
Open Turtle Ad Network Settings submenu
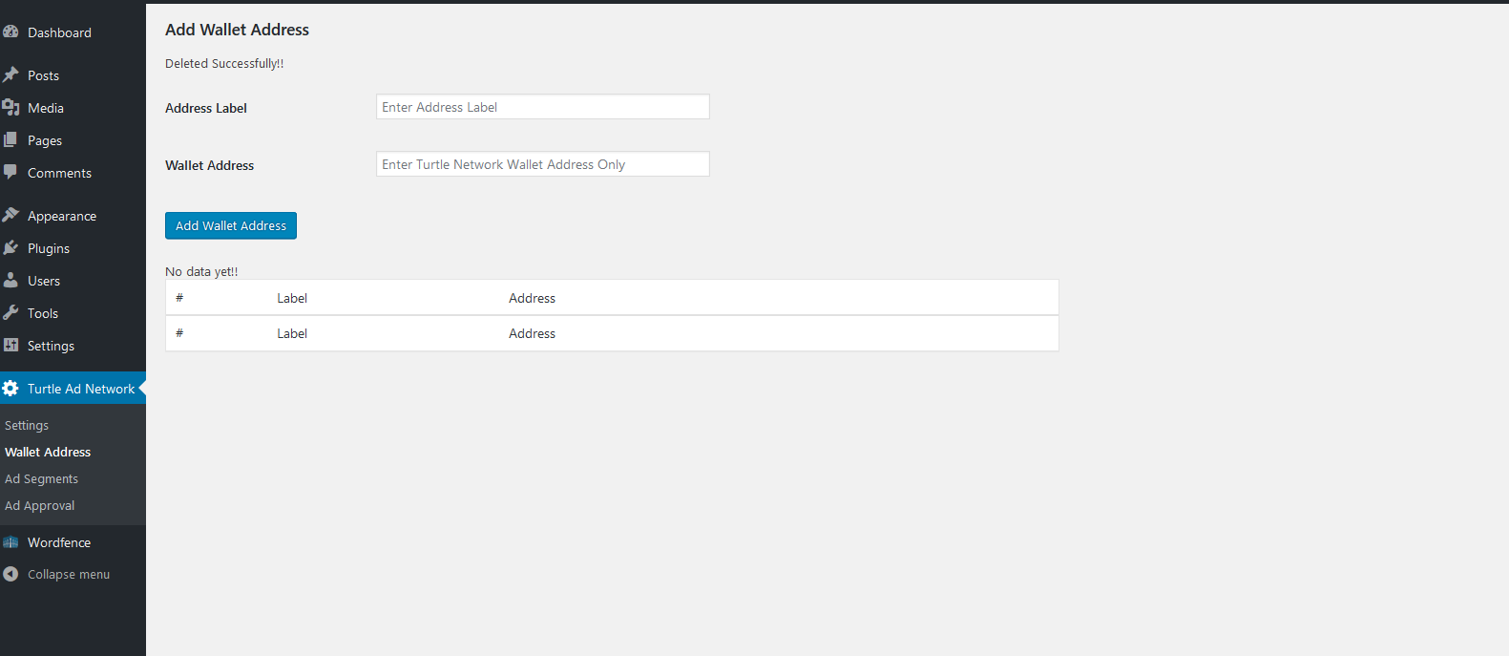point(27,425)
